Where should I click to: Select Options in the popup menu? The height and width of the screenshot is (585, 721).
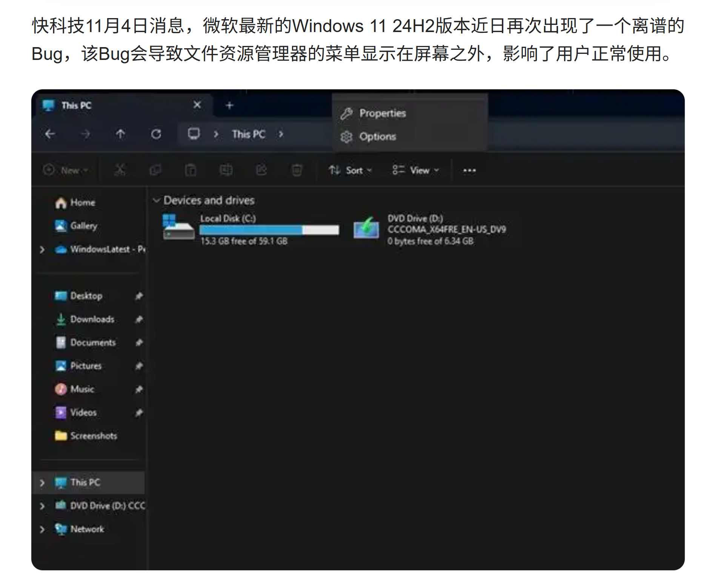click(410, 136)
